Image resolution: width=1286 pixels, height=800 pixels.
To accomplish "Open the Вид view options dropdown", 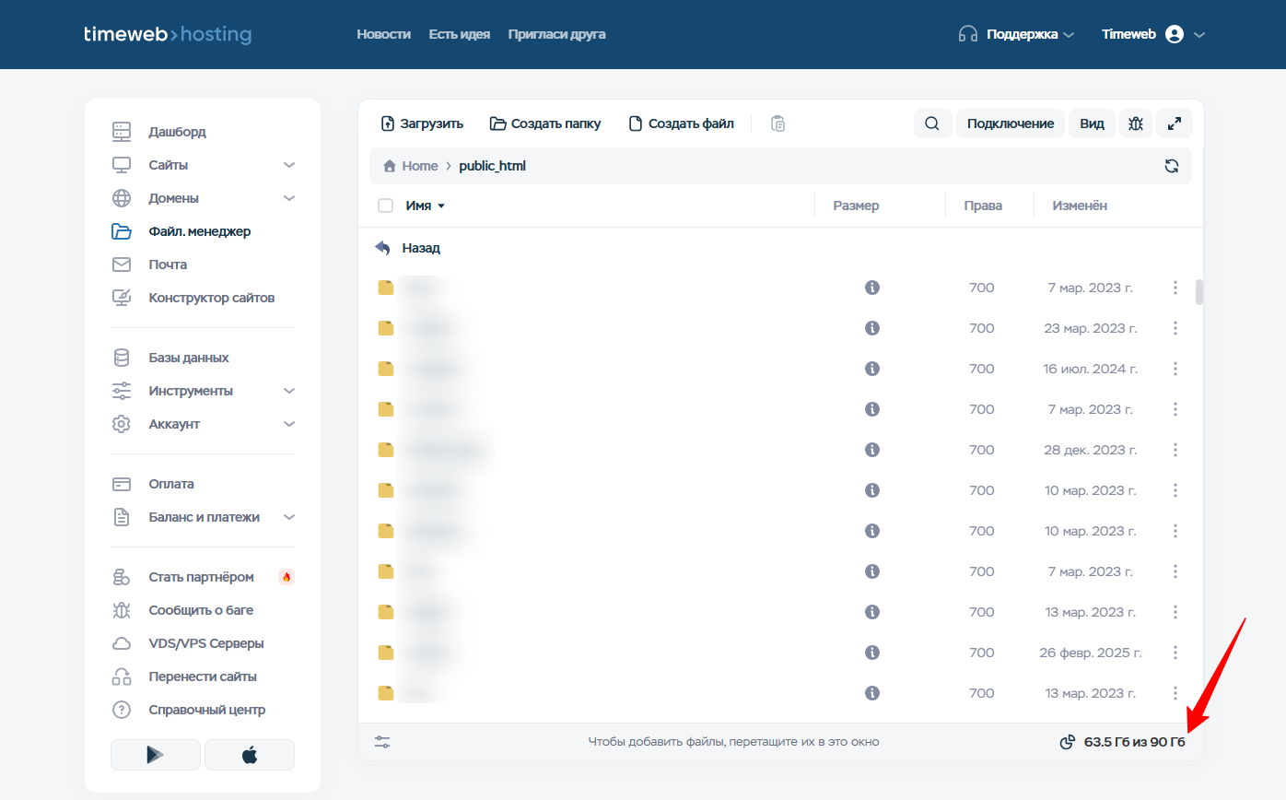I will 1092,124.
